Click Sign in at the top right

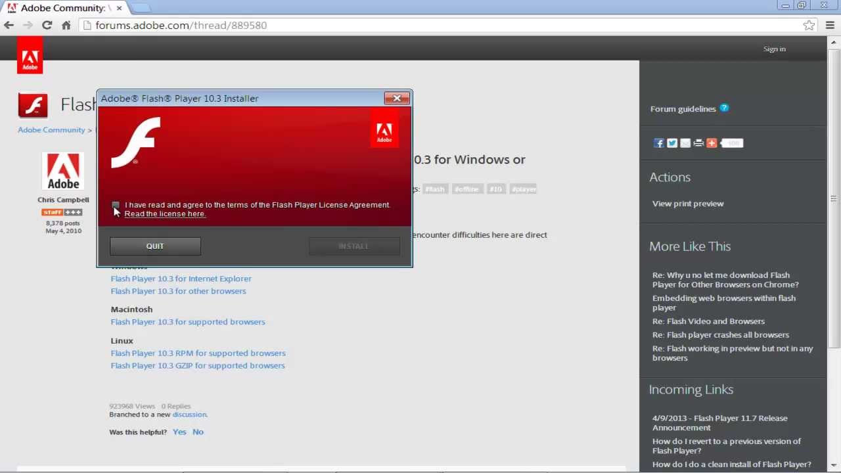pyautogui.click(x=775, y=49)
